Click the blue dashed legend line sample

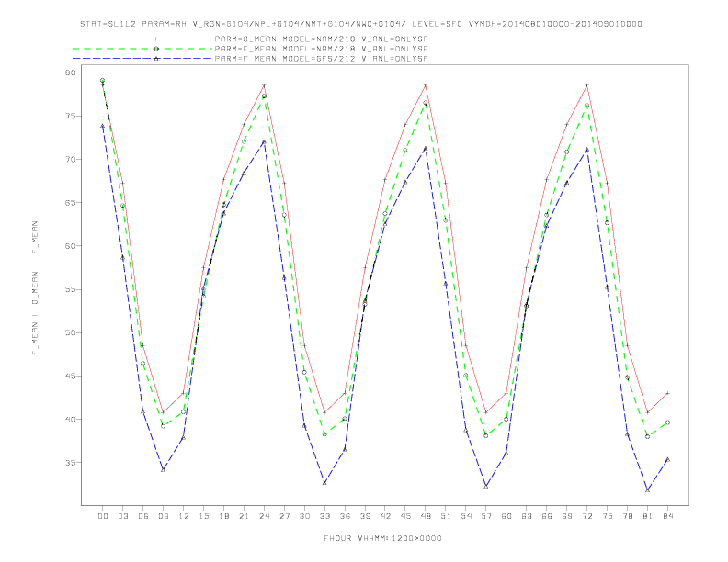tap(142, 59)
